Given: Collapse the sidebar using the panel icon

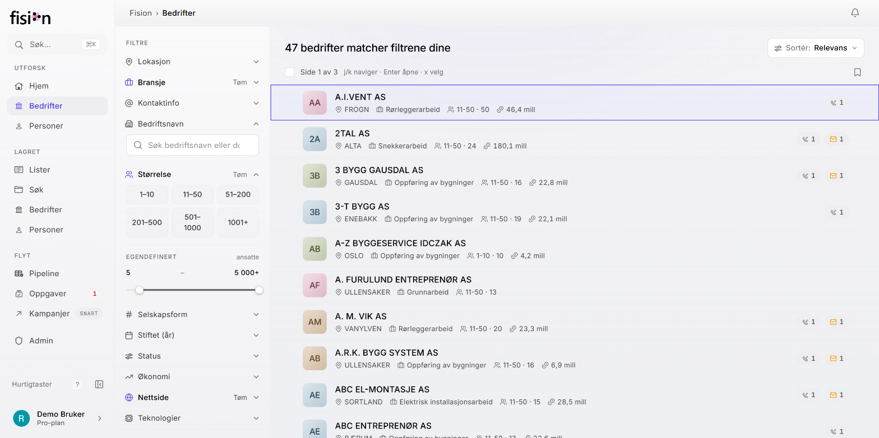Looking at the screenshot, I should 99,384.
